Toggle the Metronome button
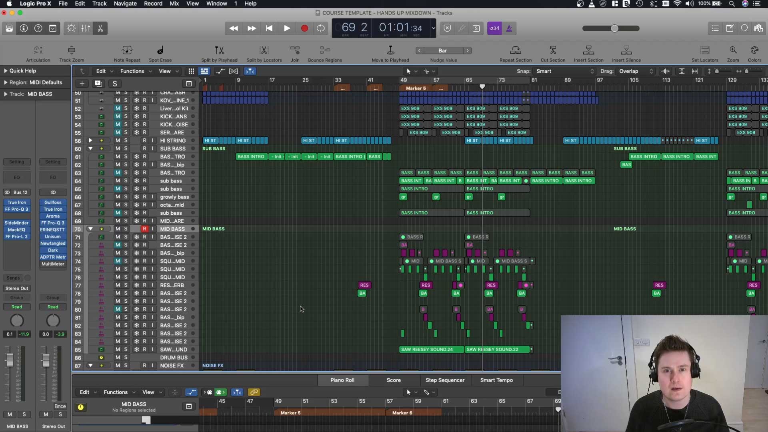 (x=509, y=28)
